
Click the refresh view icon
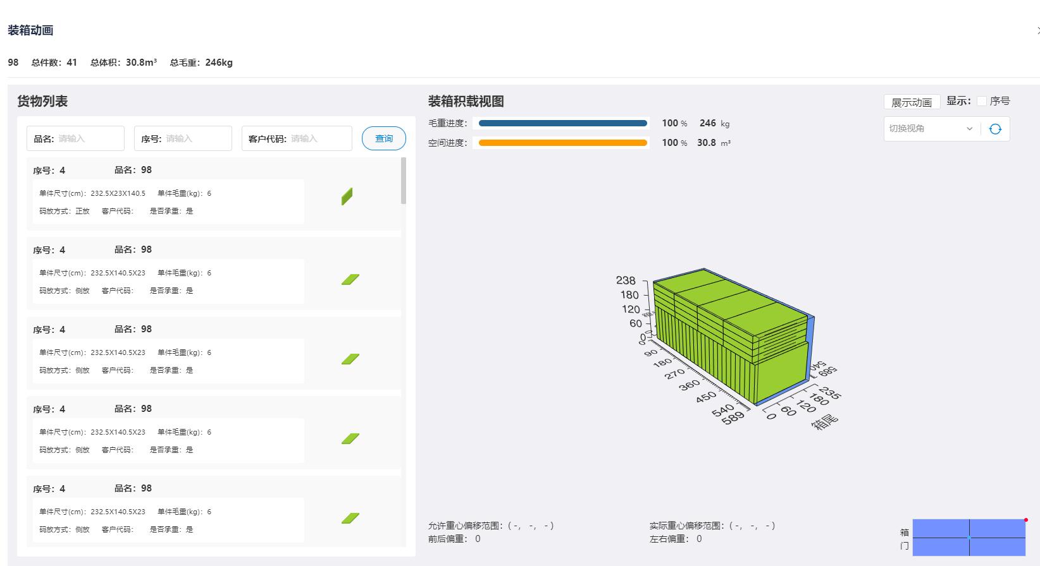pos(995,129)
